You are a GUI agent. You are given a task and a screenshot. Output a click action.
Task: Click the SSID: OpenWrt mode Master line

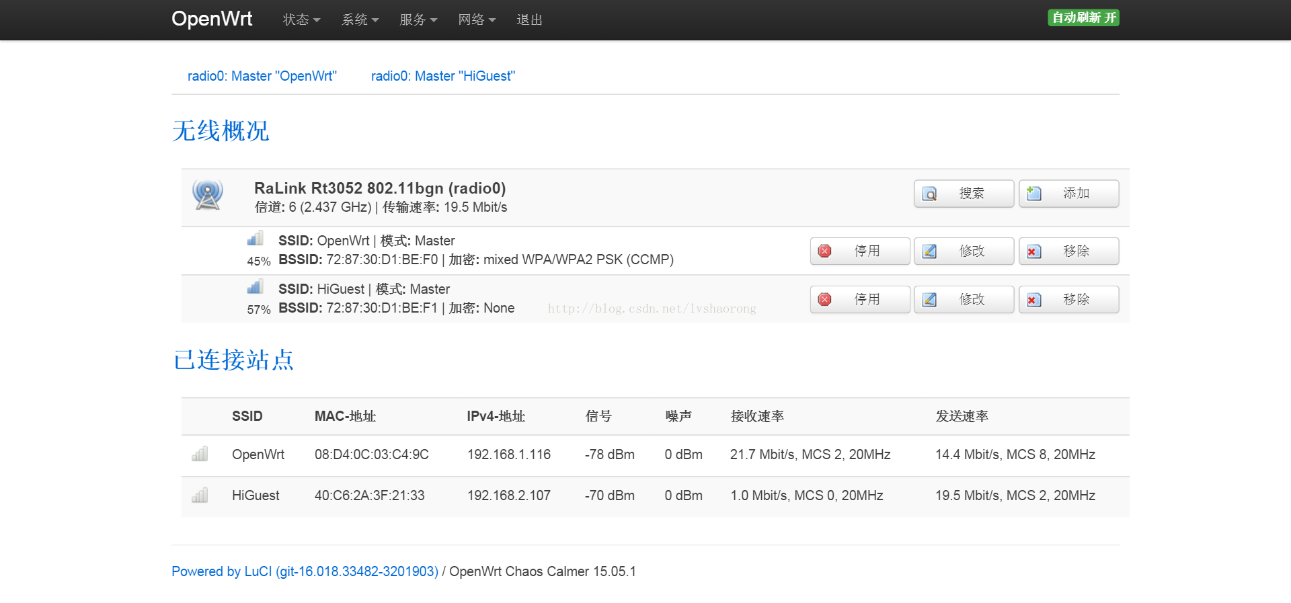(366, 241)
